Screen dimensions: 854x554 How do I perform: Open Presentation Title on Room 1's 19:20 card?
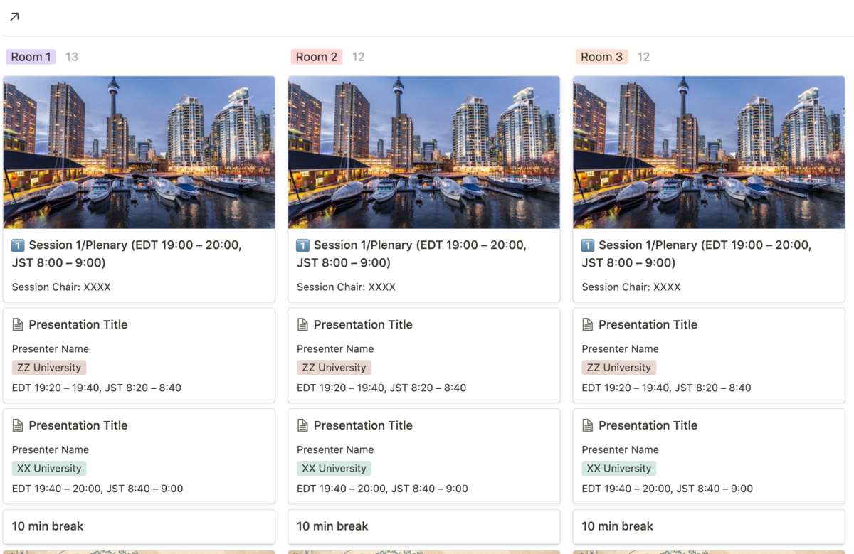[x=78, y=324]
